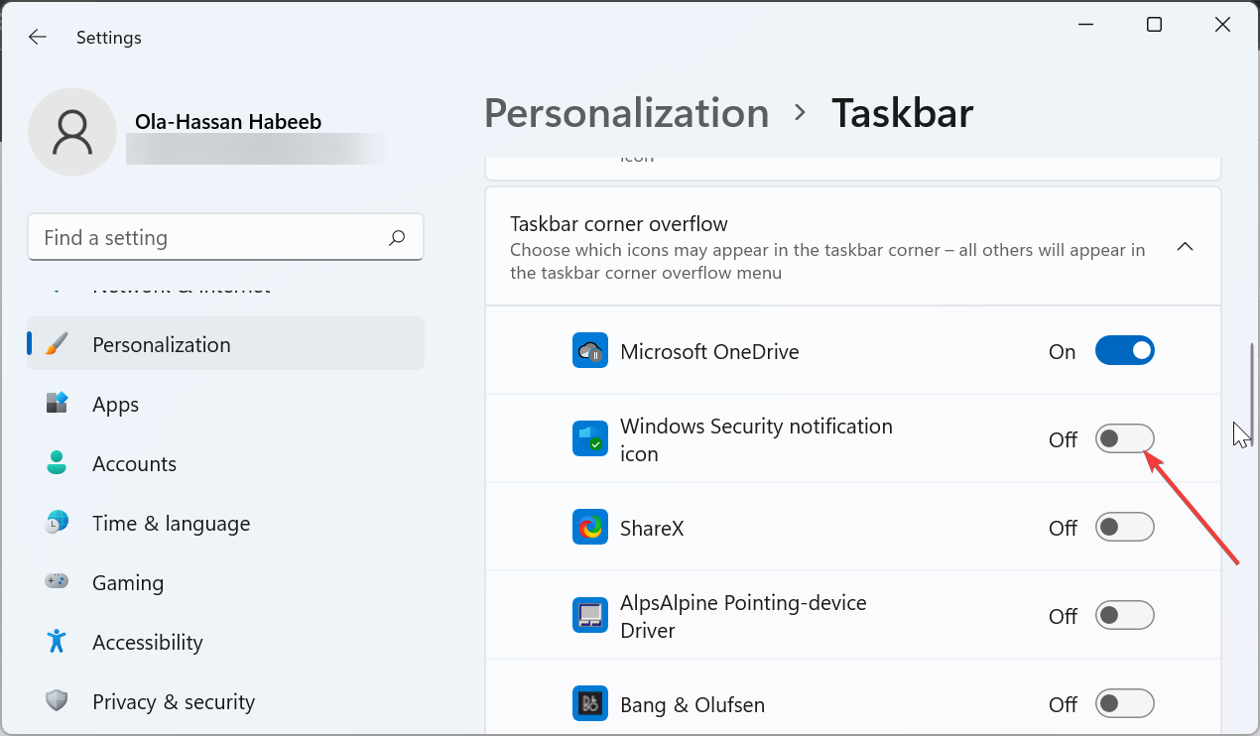Click the ShareX app icon
The height and width of the screenshot is (736, 1260).
pyautogui.click(x=590, y=528)
